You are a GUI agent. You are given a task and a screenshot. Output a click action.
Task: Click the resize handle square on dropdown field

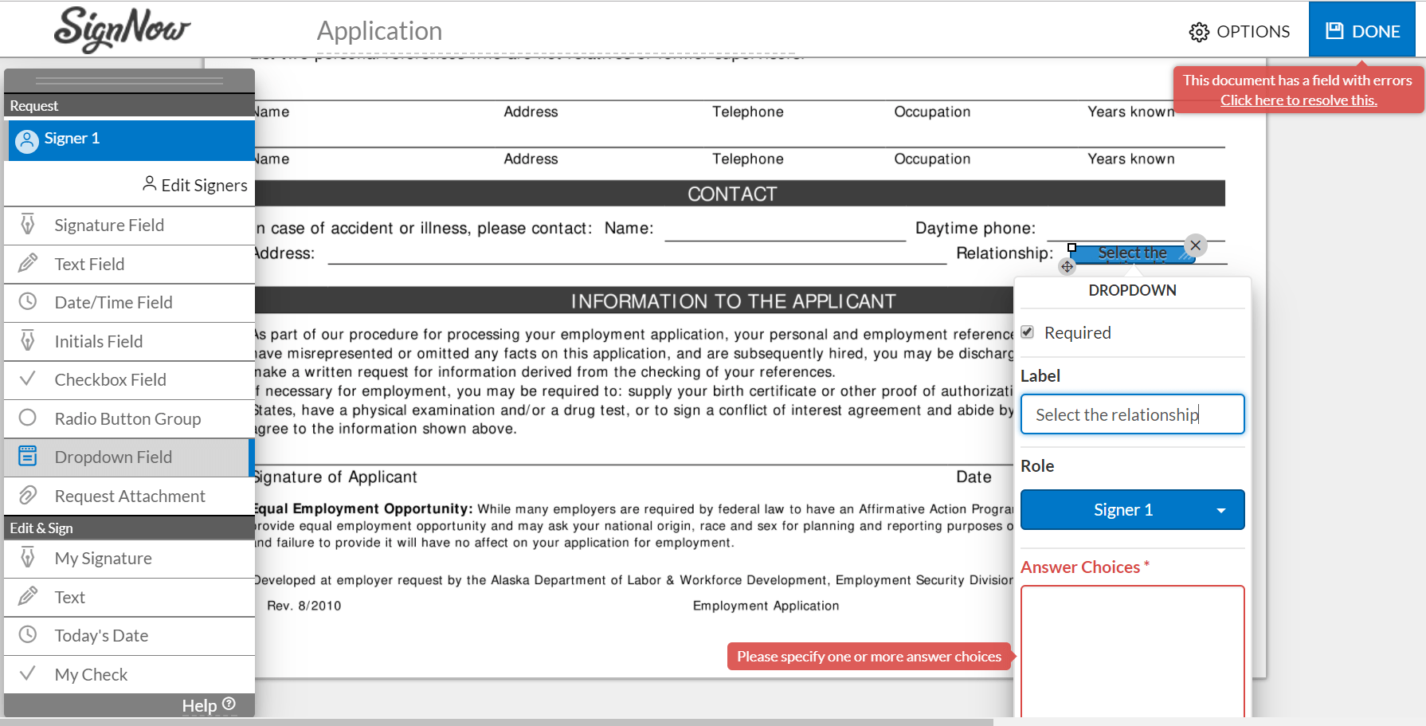(1071, 248)
